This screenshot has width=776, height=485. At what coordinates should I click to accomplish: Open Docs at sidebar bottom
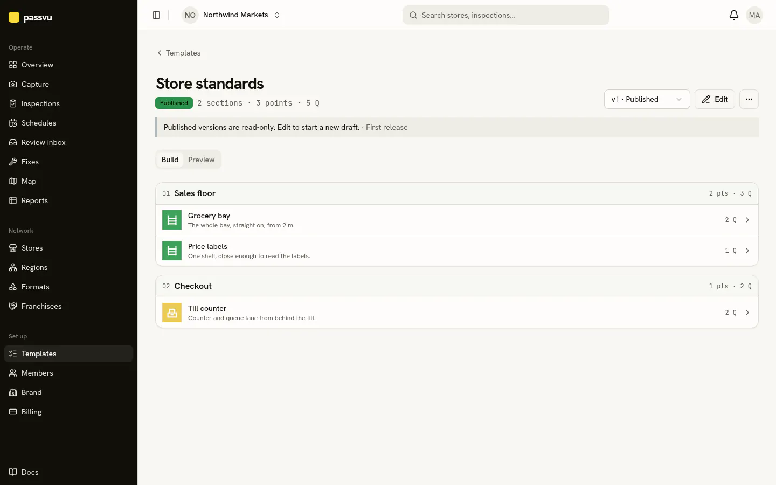(x=68, y=472)
